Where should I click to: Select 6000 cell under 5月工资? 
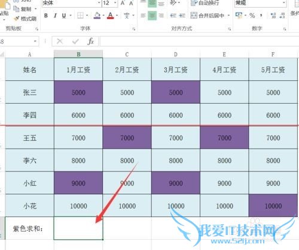tap(273, 115)
